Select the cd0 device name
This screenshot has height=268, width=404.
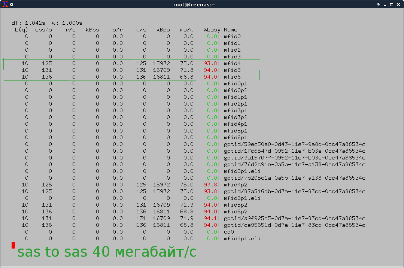[x=229, y=232]
